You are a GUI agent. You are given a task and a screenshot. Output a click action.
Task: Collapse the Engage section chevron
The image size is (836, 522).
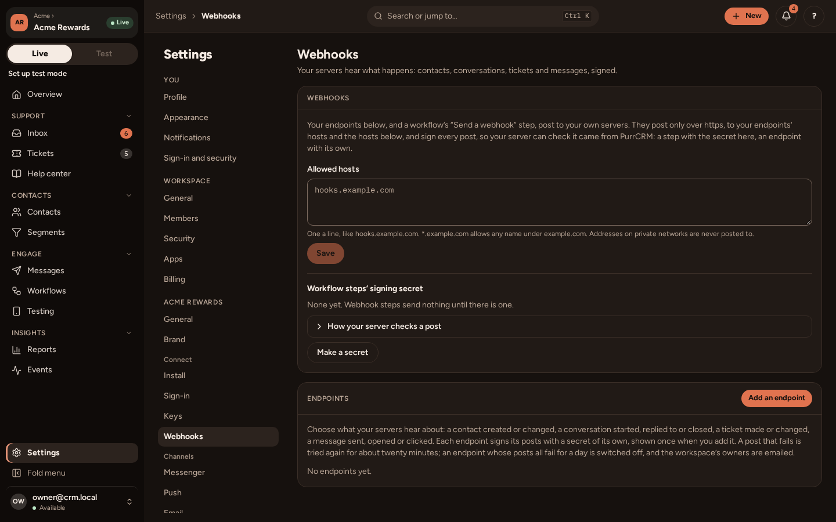(129, 254)
